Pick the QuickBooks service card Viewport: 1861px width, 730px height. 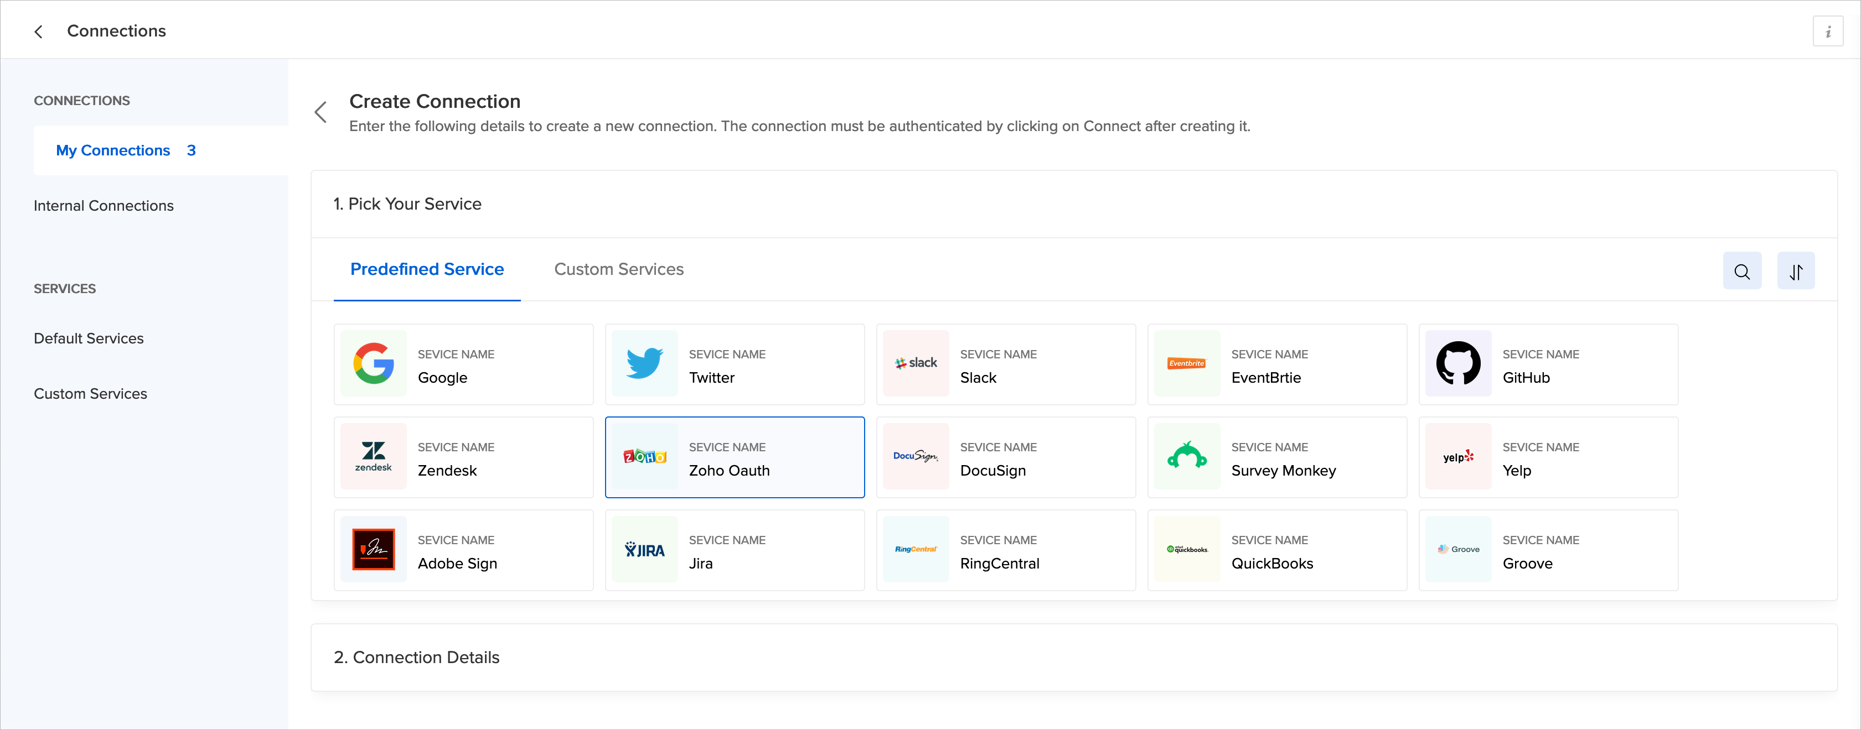[1276, 550]
